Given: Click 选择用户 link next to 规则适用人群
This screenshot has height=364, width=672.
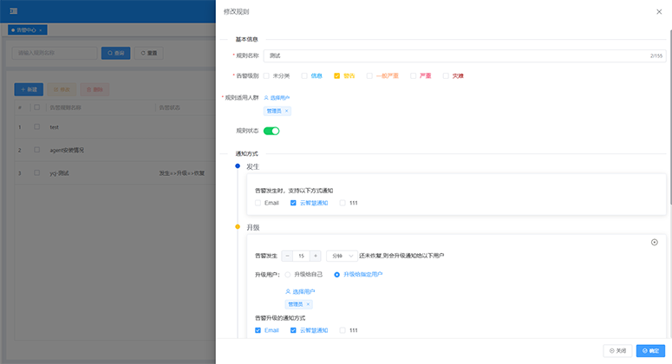Looking at the screenshot, I should (x=277, y=98).
